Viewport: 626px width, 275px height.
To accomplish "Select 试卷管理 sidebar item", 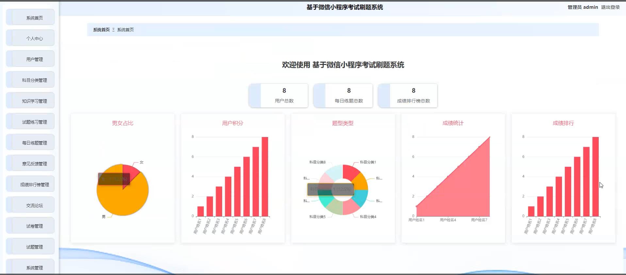I will pyautogui.click(x=30, y=226).
